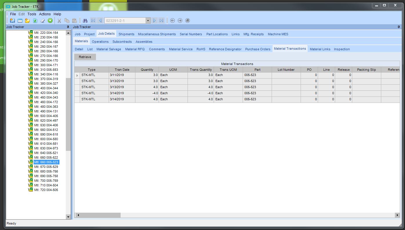
Task: Click the round Home navigation icon
Action: (x=188, y=21)
